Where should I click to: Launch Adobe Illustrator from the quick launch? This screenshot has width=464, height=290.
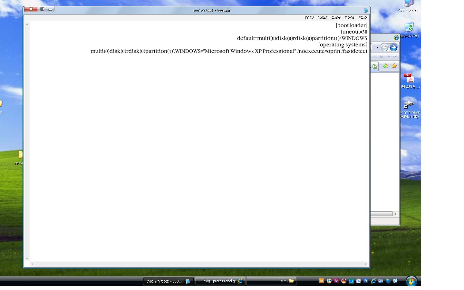[x=321, y=281]
